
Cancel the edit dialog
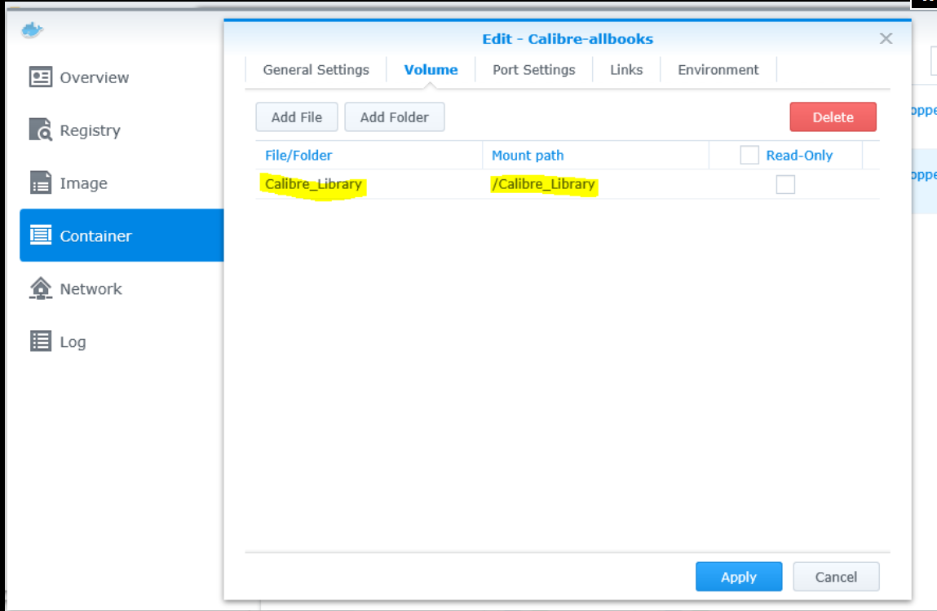(836, 577)
